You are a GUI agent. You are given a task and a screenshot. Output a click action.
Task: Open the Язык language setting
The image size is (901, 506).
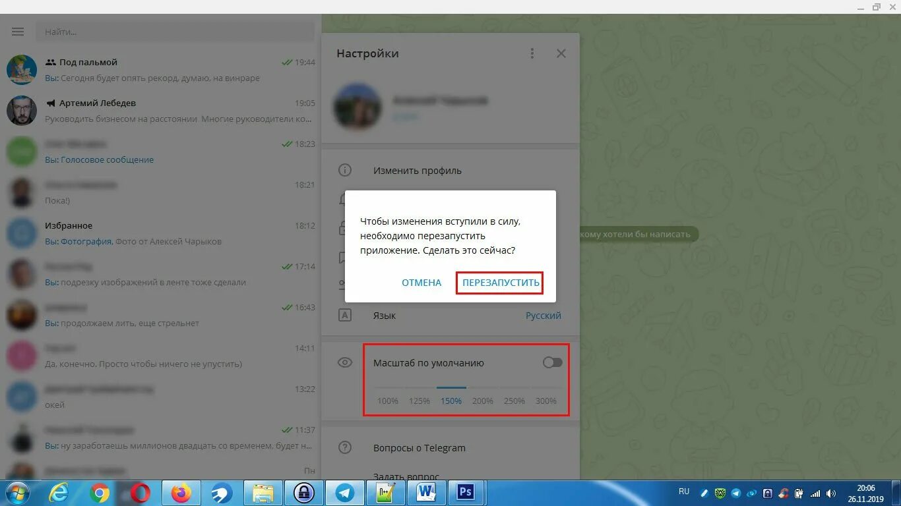[450, 316]
